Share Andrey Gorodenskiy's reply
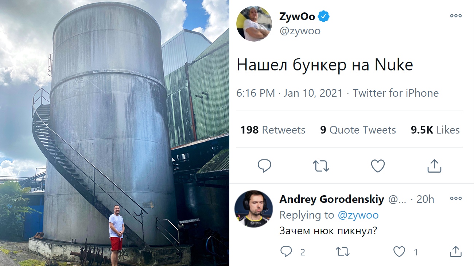 [x=456, y=251]
